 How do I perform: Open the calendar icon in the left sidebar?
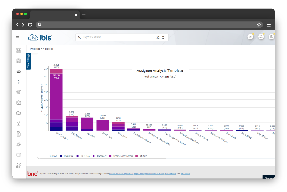click(x=18, y=61)
